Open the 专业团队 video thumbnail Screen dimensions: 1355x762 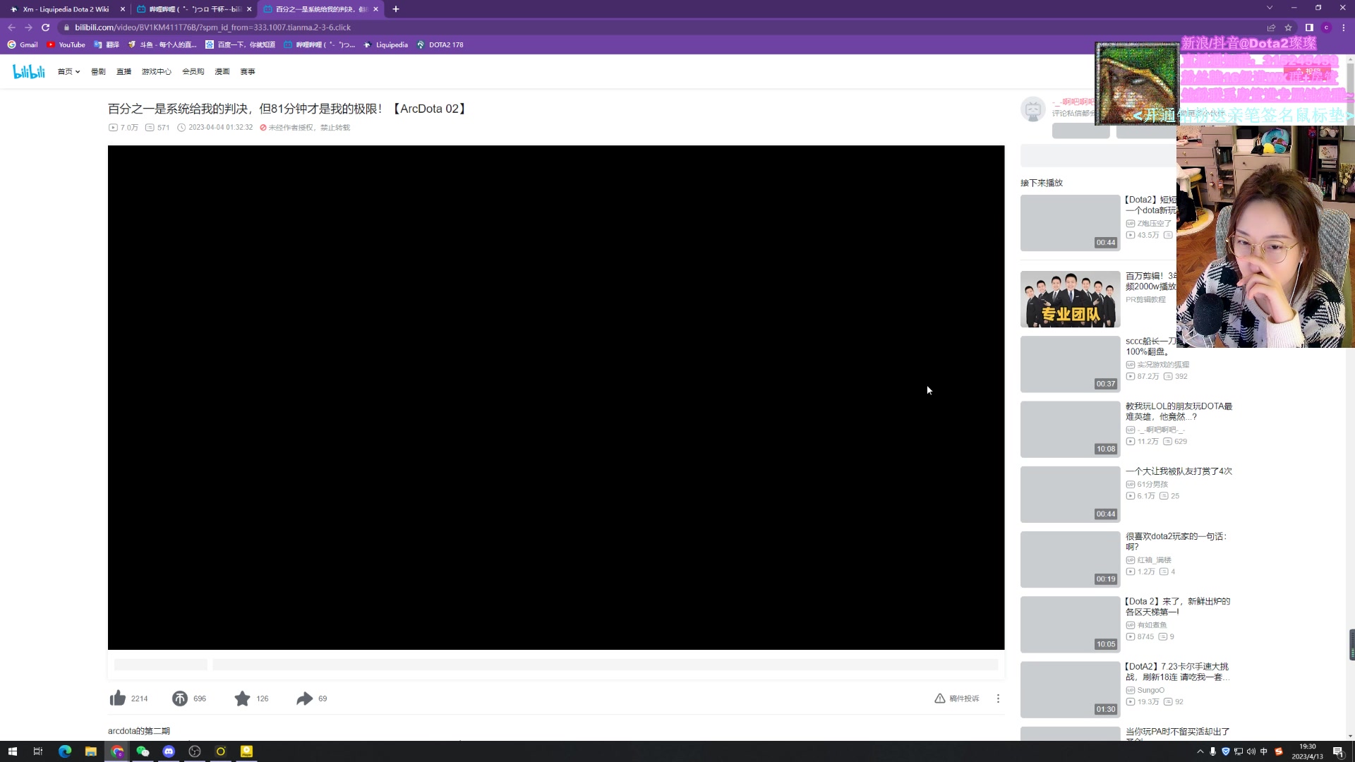1070,299
